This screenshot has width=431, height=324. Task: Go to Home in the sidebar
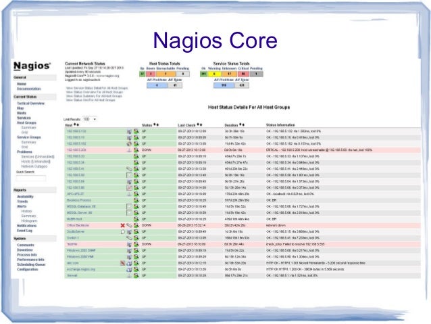22,84
